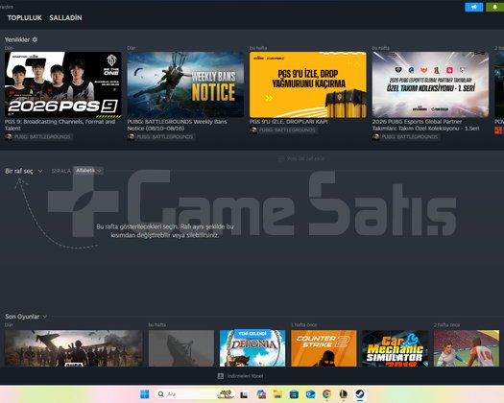This screenshot has height=403, width=504.
Task: Select the Counter-Strike 2 game tile
Action: [x=324, y=348]
